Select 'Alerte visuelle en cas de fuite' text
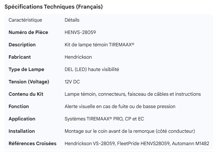 click(x=120, y=106)
